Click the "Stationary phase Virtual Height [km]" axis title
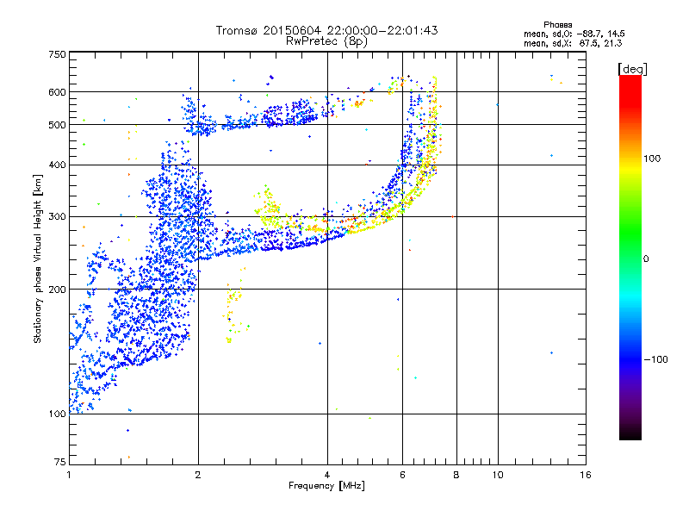The height and width of the screenshot is (517, 689). (38, 259)
